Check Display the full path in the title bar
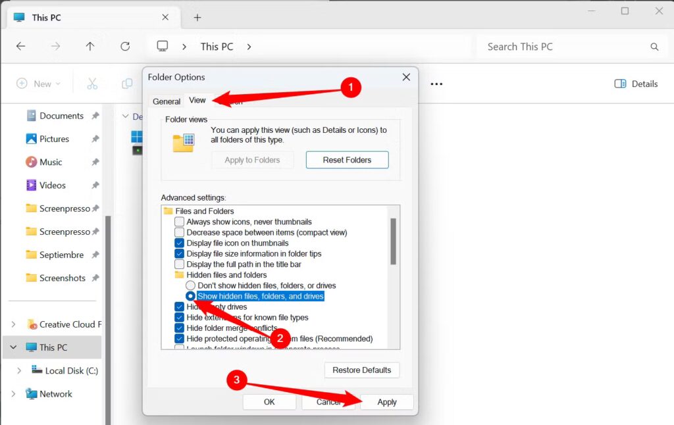This screenshot has width=674, height=425. pos(179,264)
